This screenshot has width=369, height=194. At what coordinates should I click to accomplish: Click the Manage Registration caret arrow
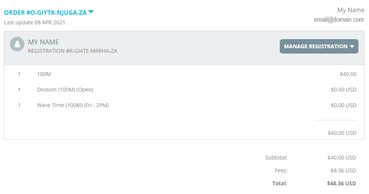tap(352, 47)
